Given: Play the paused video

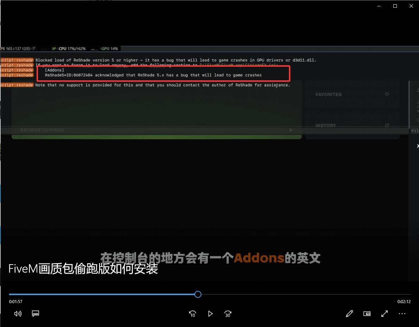Looking at the screenshot, I should [210, 314].
